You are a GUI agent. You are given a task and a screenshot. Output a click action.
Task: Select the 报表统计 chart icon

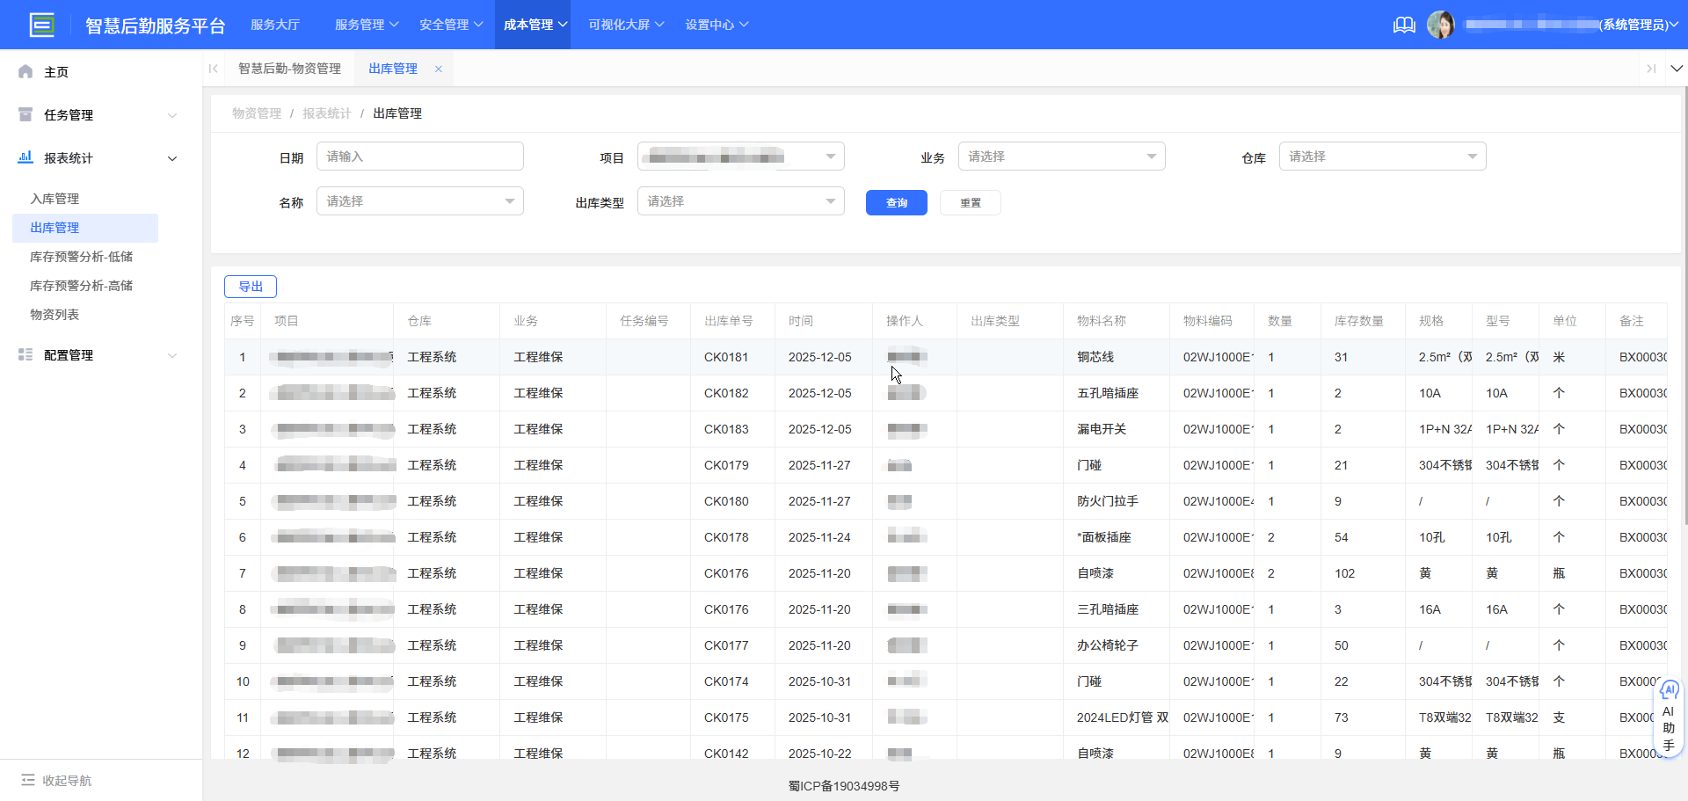tap(25, 157)
